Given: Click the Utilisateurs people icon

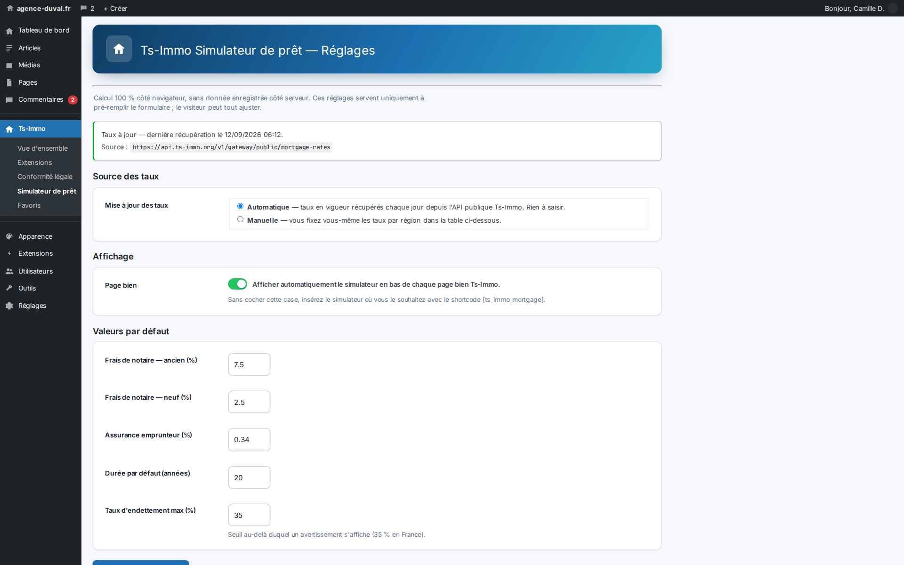Looking at the screenshot, I should [9, 271].
